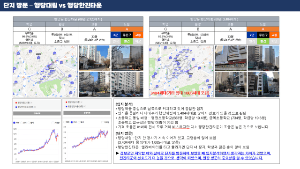Screen dimensions: 300x169
Task: Select 월세 radio in the left chart
Action: click(29, 123)
